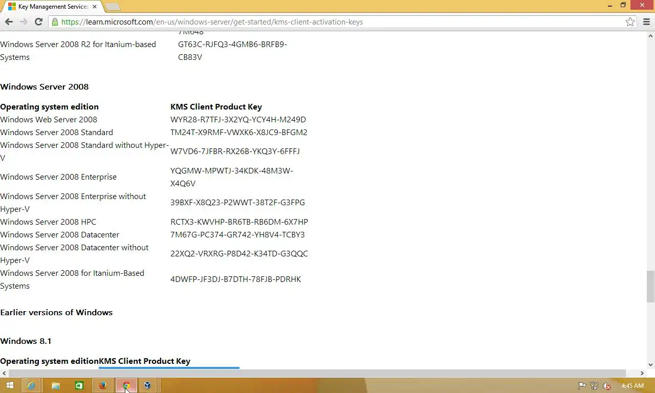Viewport: 655px width, 393px height.
Task: Click key RCTX3-KWVHP-BR6TB-RB6DM-6X7HP
Action: (239, 222)
